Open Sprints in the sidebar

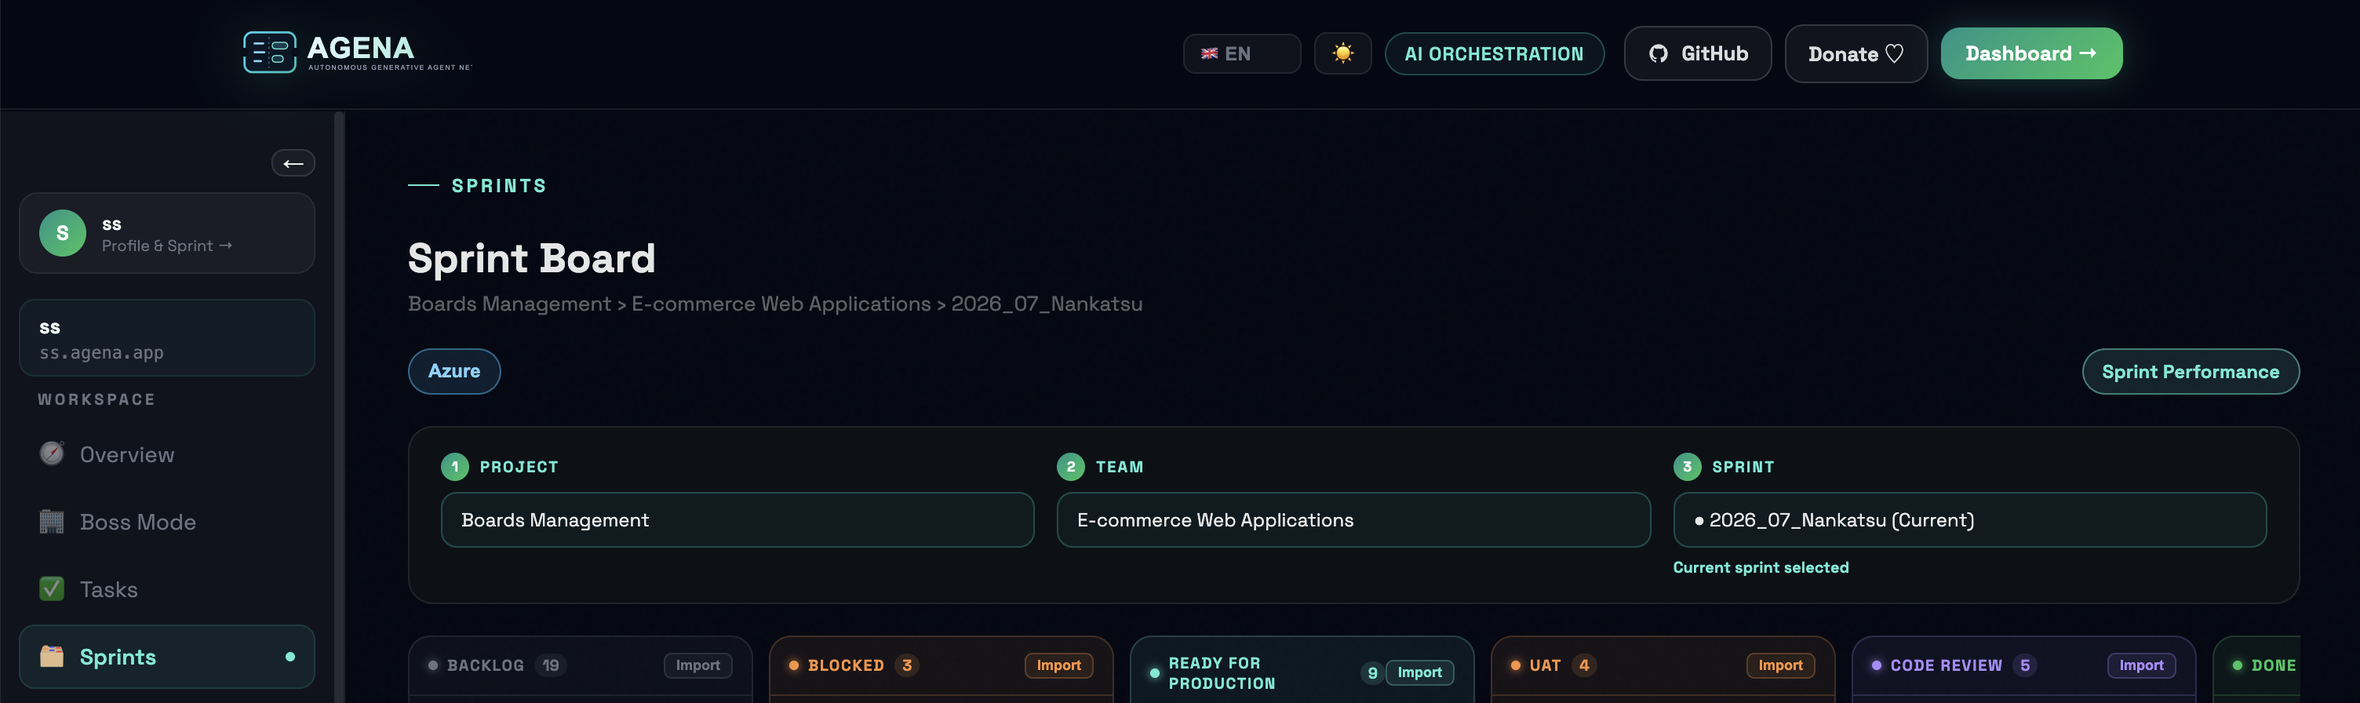point(167,656)
